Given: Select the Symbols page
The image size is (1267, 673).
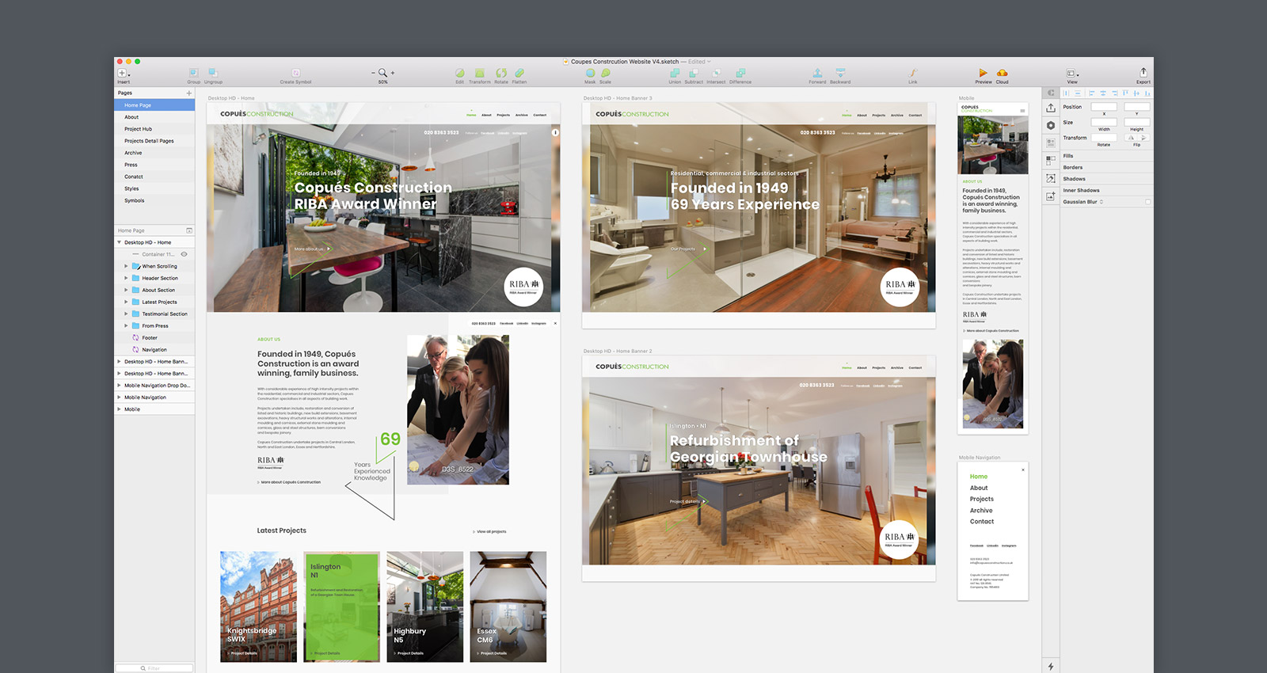Looking at the screenshot, I should point(154,200).
